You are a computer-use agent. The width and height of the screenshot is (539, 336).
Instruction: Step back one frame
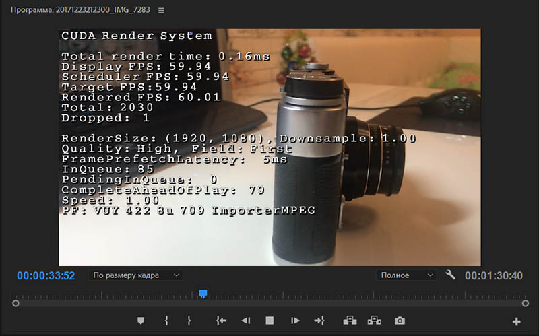coord(246,321)
